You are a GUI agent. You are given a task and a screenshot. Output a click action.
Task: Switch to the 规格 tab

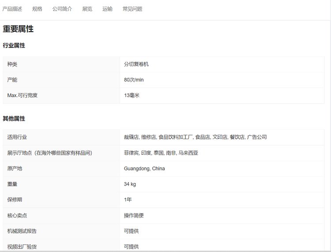click(x=37, y=9)
